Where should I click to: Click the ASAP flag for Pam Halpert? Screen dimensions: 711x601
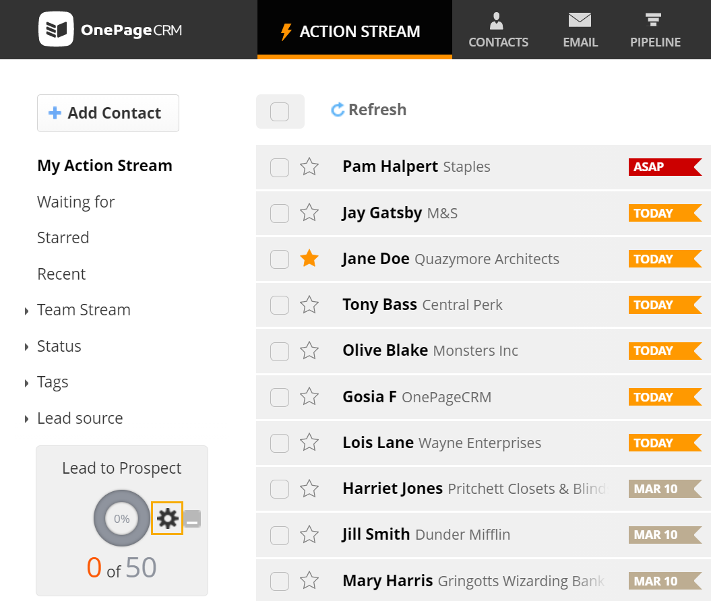pyautogui.click(x=665, y=167)
